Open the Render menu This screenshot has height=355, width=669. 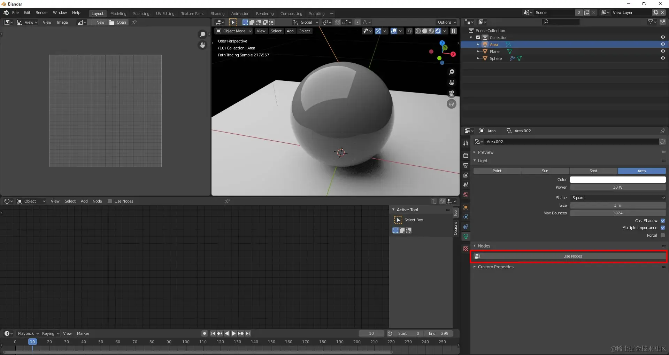[x=41, y=13]
